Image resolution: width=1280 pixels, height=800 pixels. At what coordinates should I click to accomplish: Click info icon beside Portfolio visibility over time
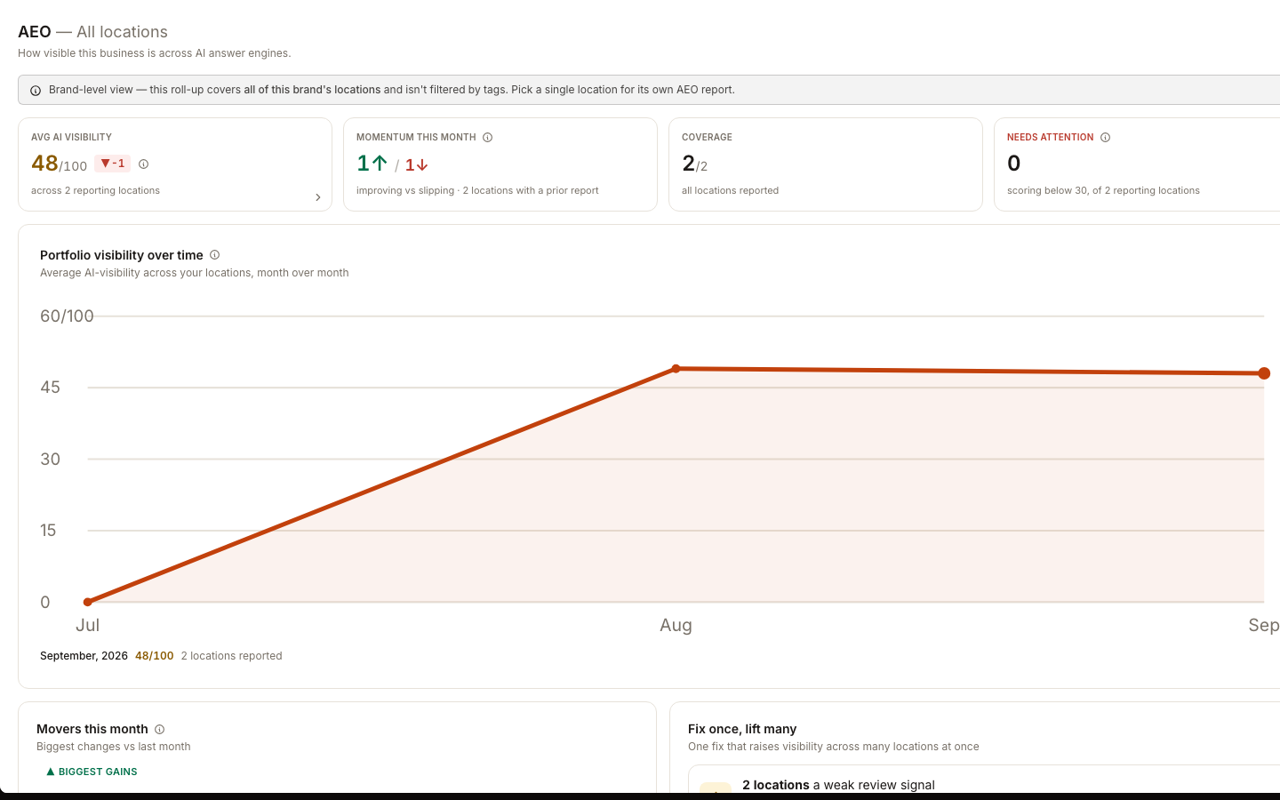(x=214, y=255)
